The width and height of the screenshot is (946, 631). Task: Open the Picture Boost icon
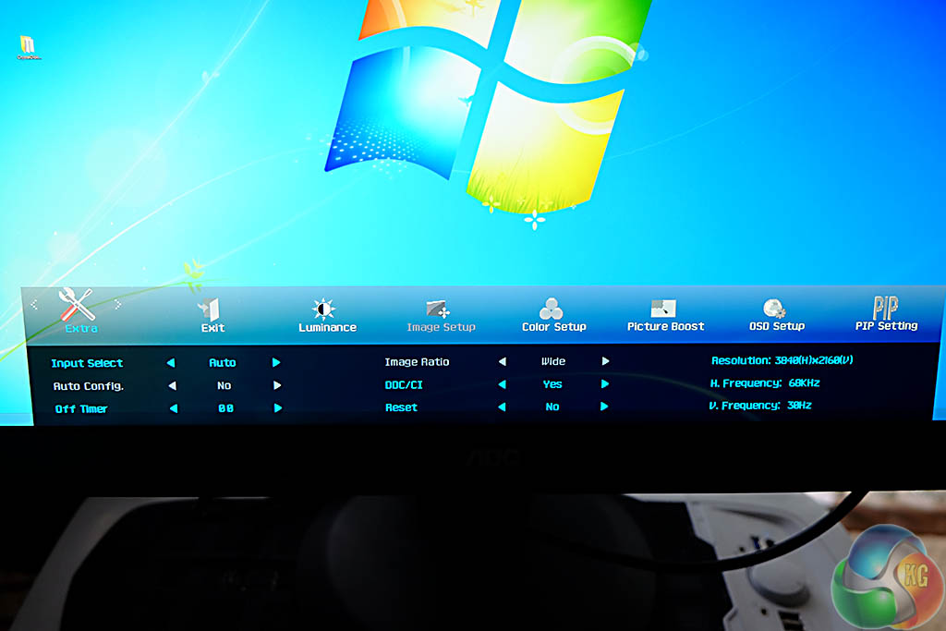tap(663, 309)
